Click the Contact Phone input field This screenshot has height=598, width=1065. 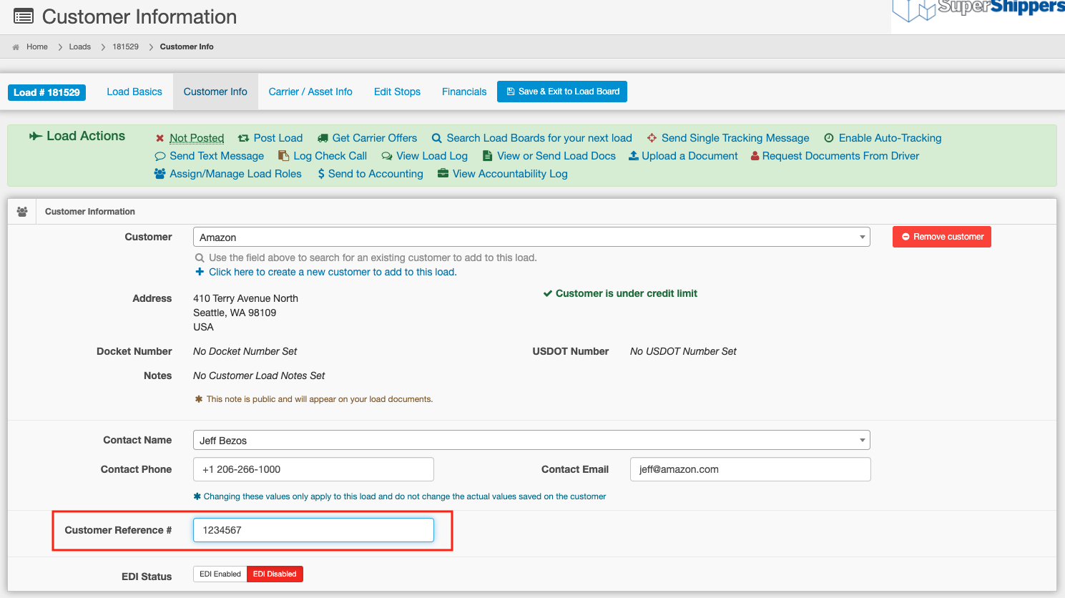point(313,469)
